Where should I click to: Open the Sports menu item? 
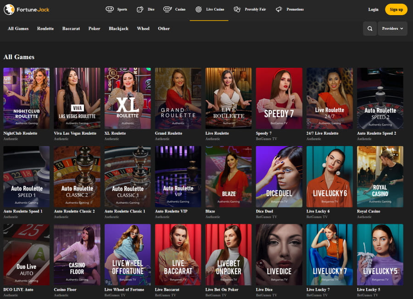(x=122, y=9)
